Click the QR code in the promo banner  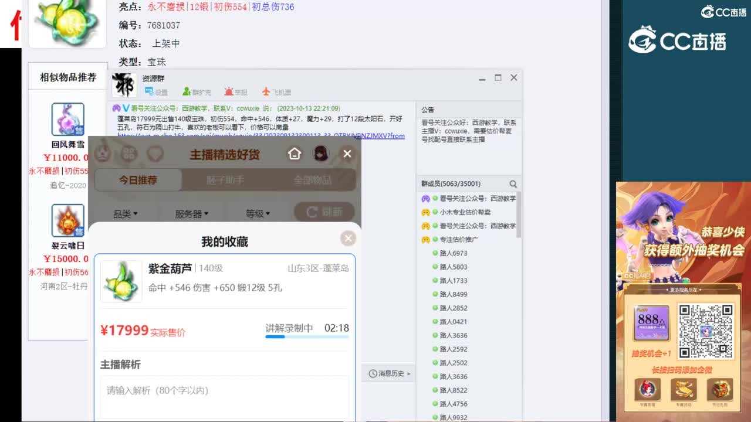706,331
